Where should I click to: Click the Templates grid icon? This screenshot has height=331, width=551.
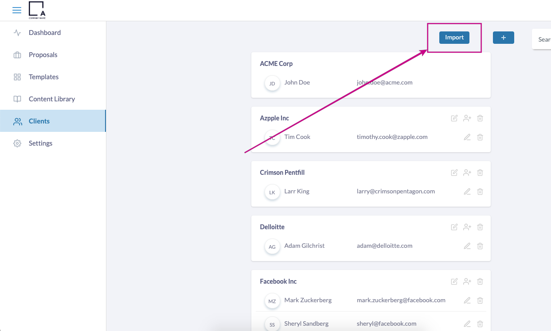click(x=17, y=77)
